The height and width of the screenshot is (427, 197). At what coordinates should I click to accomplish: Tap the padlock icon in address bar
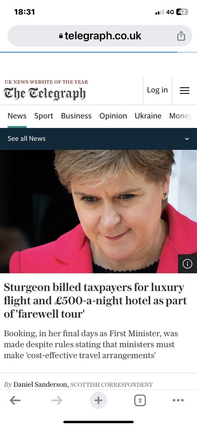tap(61, 36)
